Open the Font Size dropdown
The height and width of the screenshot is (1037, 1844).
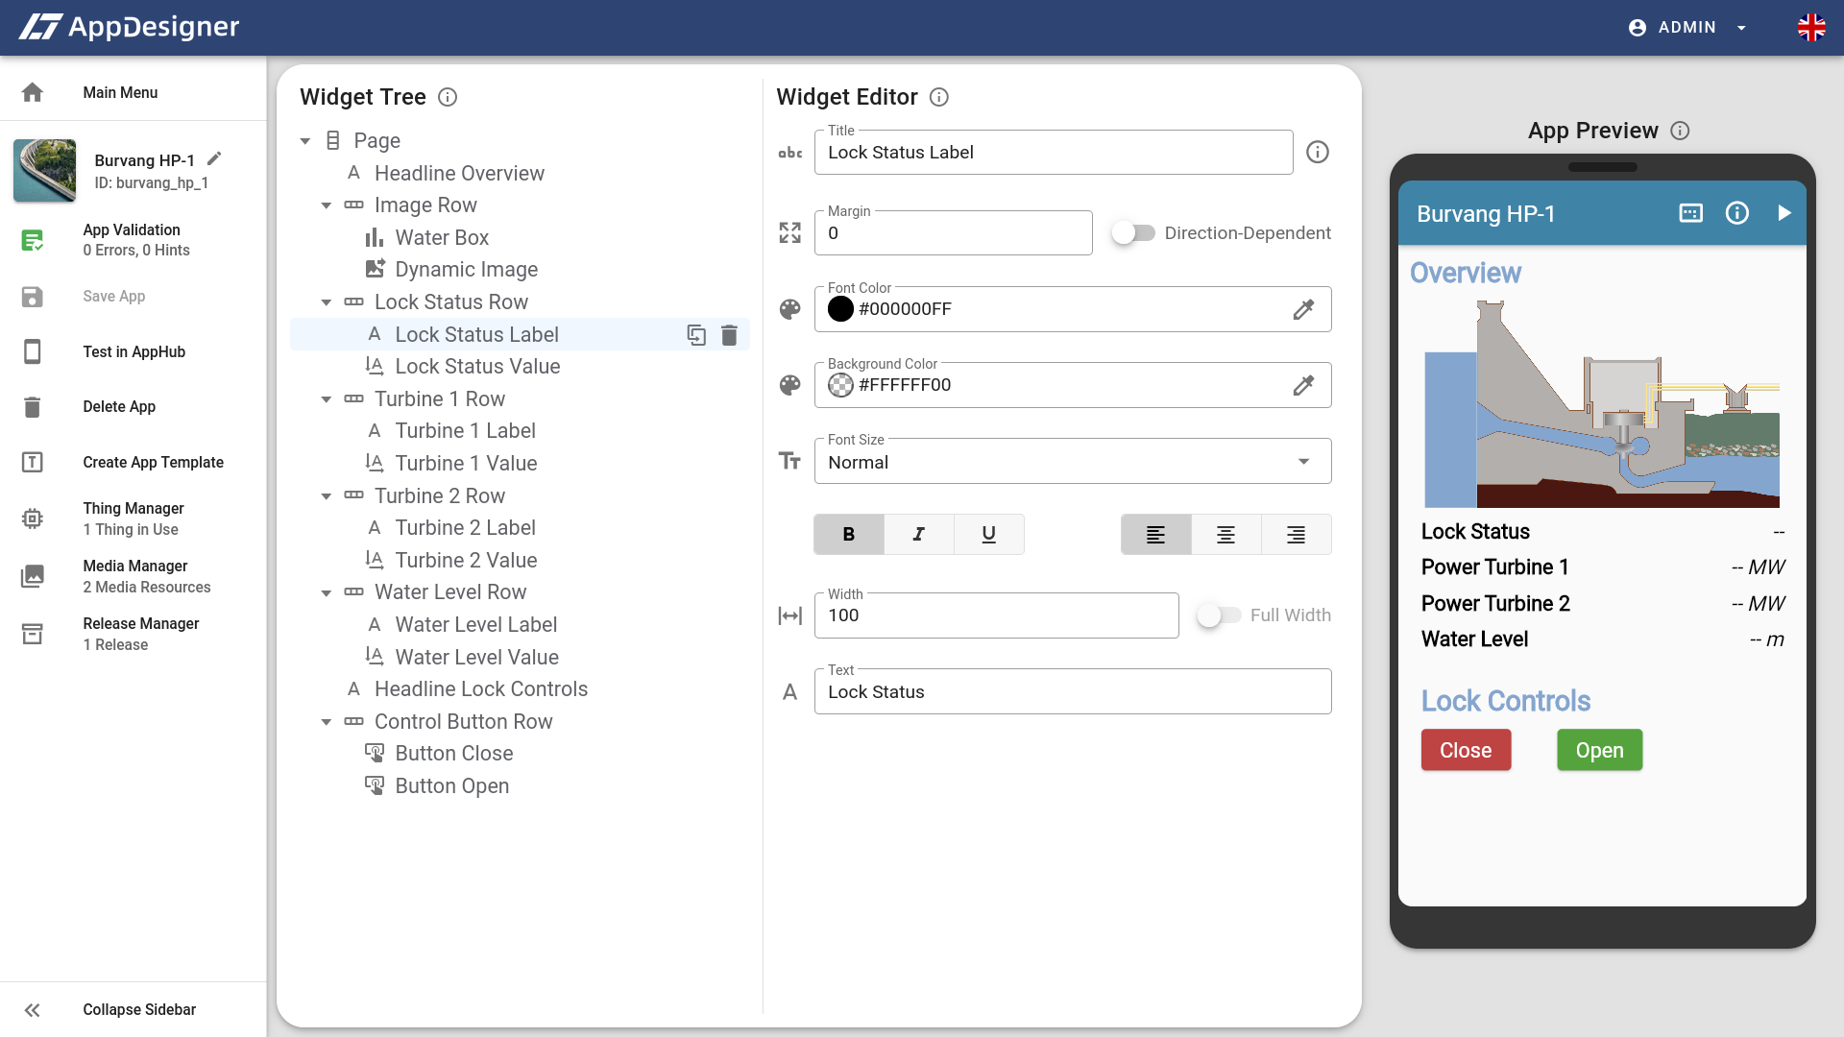click(1072, 461)
